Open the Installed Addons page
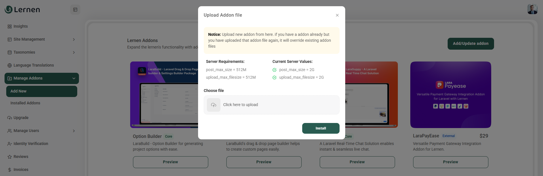Image resolution: width=543 pixels, height=176 pixels. 25,103
